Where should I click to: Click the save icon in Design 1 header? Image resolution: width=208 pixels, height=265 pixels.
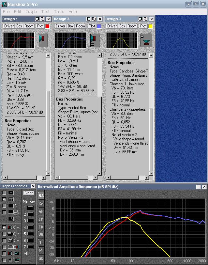[x=37, y=19]
